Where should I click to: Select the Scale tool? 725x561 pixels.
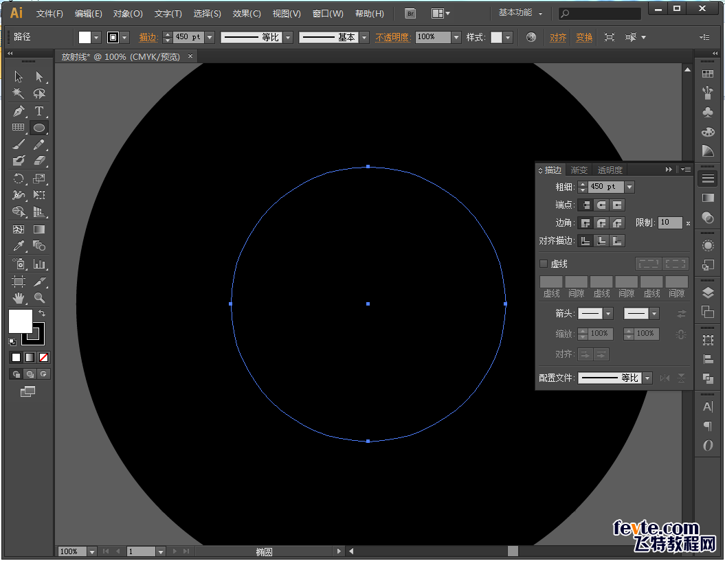click(x=39, y=179)
